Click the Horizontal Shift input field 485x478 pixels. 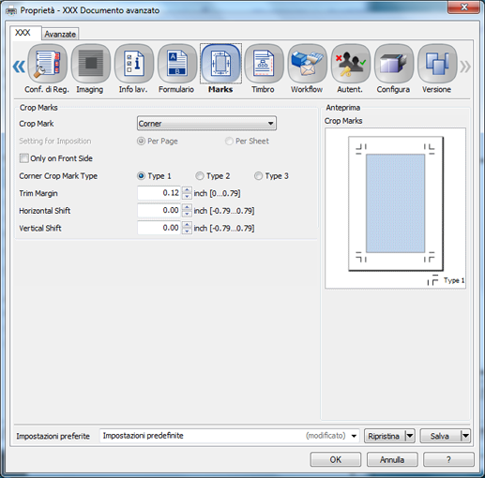point(159,211)
